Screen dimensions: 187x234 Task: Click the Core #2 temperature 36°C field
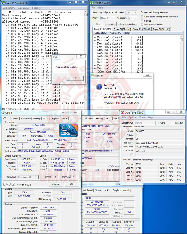(x=146, y=176)
